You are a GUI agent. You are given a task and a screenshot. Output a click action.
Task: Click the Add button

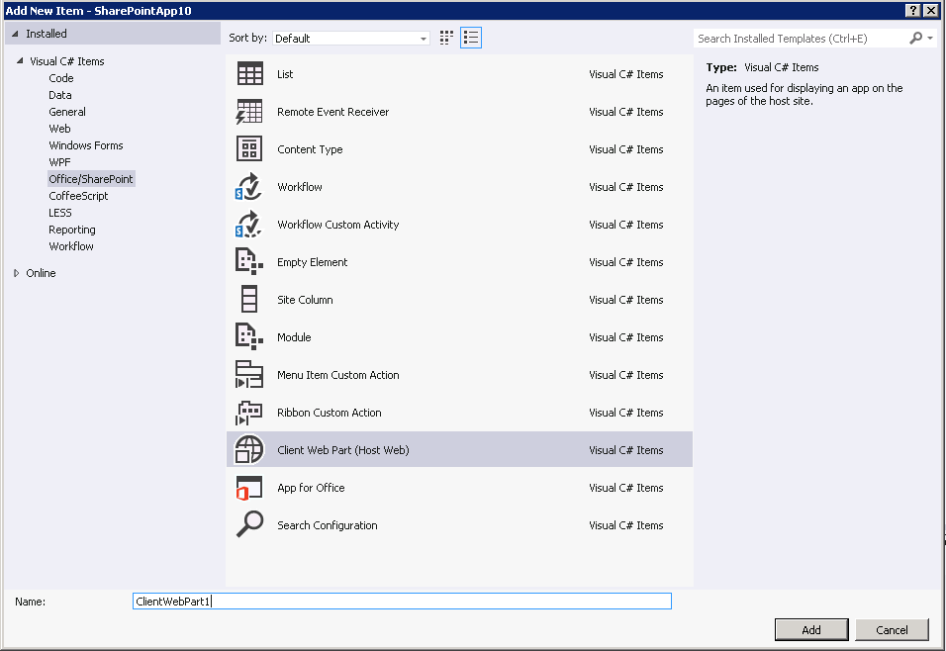click(x=811, y=630)
